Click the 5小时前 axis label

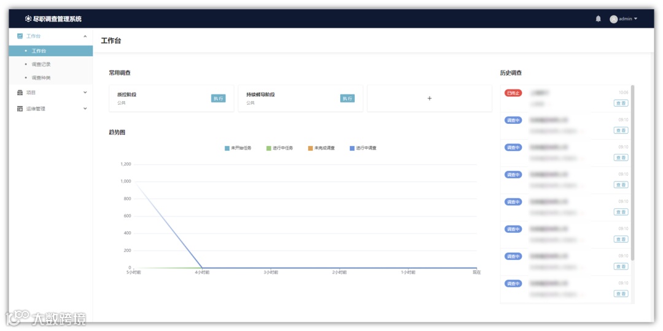click(134, 273)
